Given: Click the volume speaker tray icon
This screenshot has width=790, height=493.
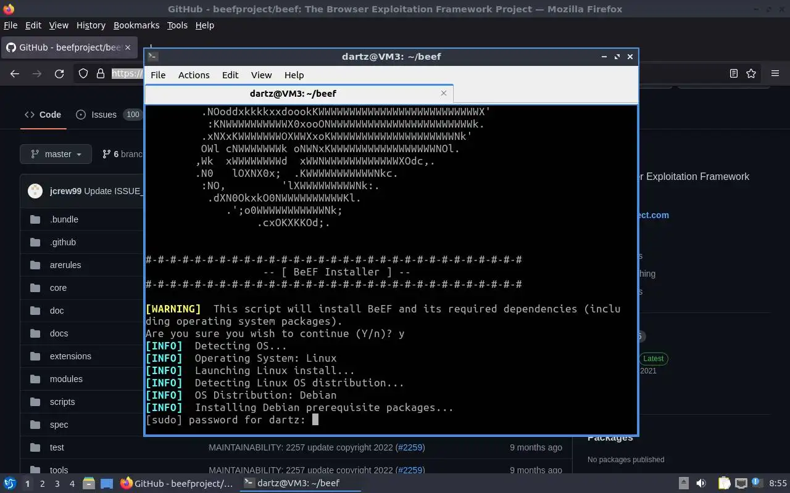Looking at the screenshot, I should (701, 483).
